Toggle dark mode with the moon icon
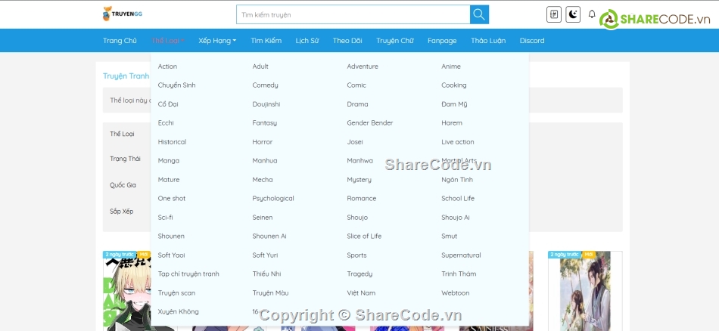This screenshot has width=719, height=331. pyautogui.click(x=573, y=14)
